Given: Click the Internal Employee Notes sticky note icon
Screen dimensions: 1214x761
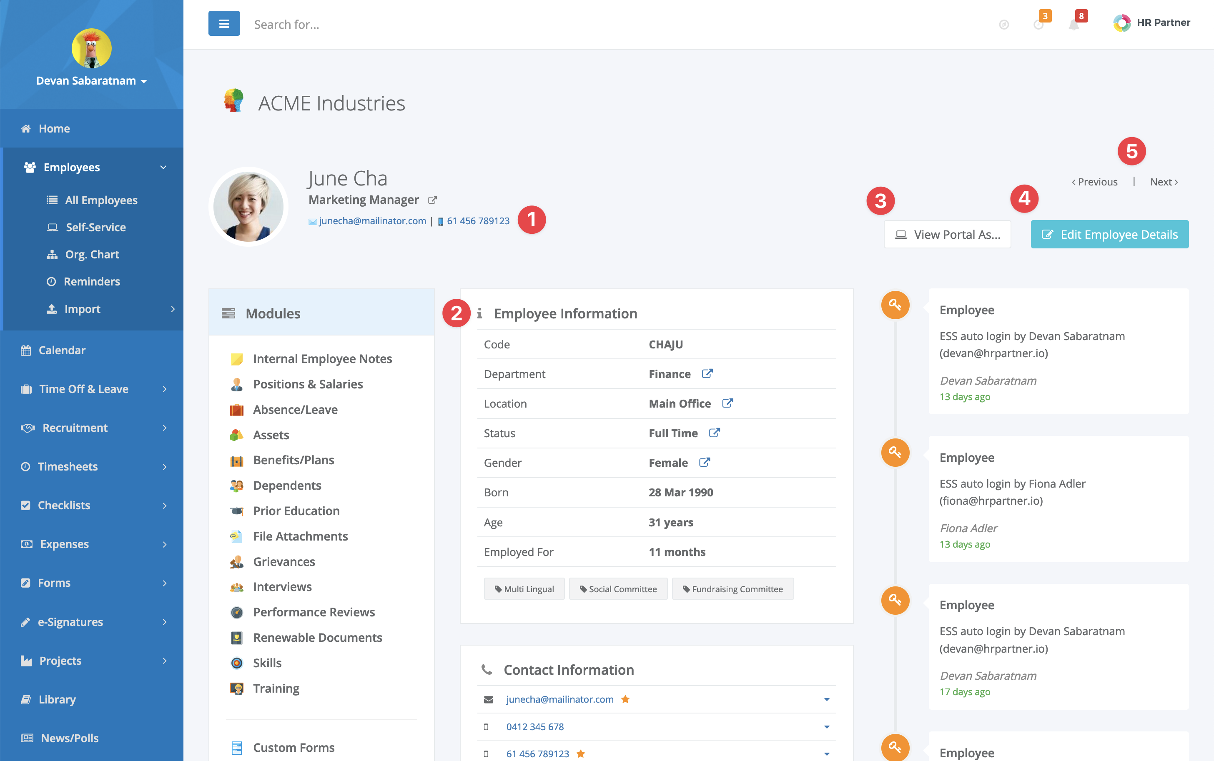Looking at the screenshot, I should 236,359.
